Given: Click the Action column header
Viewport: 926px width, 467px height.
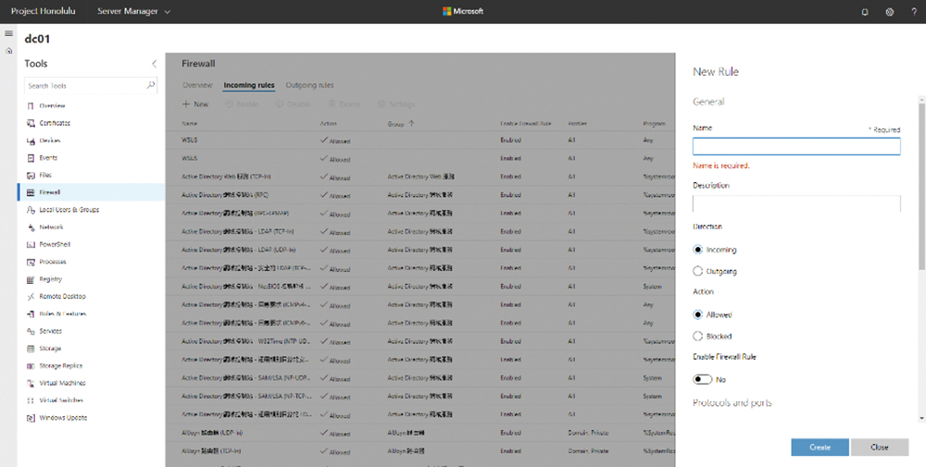Looking at the screenshot, I should coord(328,124).
